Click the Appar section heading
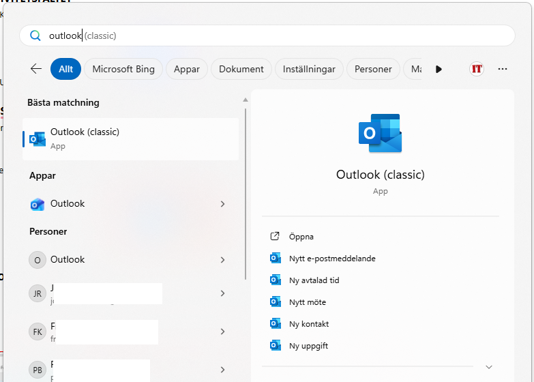The image size is (534, 382). (x=42, y=175)
